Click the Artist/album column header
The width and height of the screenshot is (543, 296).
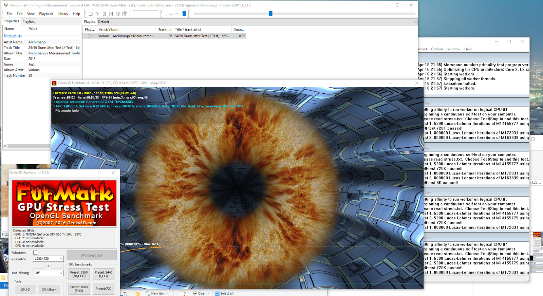pos(126,30)
